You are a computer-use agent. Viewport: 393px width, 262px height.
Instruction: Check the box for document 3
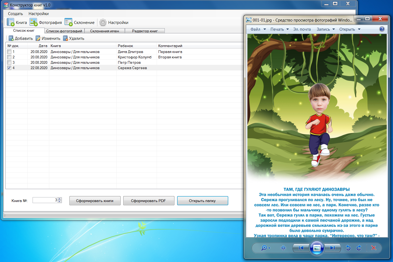click(9, 62)
